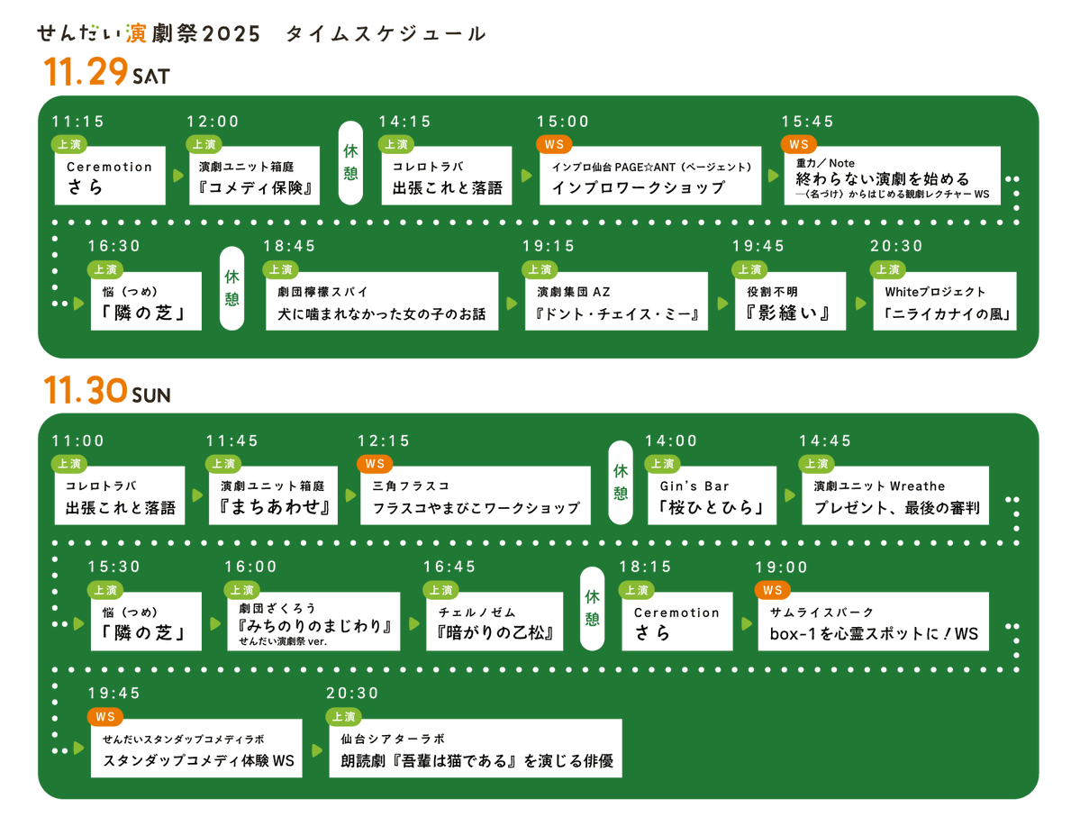This screenshot has width=1080, height=826.
Task: Select the 11.30 SUN date heading
Action: tap(107, 391)
